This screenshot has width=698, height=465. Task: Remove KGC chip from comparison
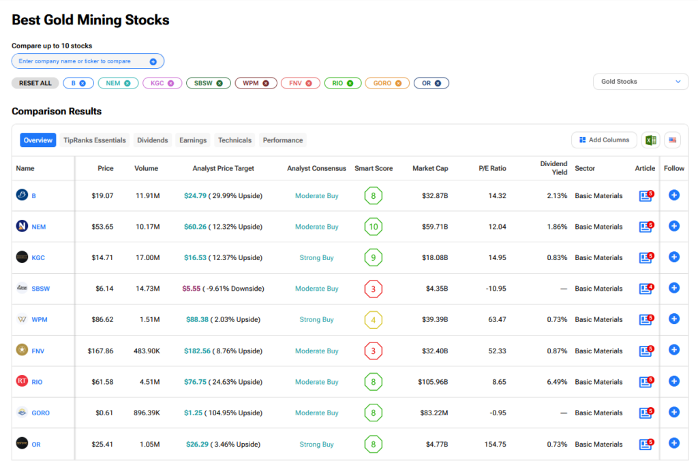(x=170, y=83)
